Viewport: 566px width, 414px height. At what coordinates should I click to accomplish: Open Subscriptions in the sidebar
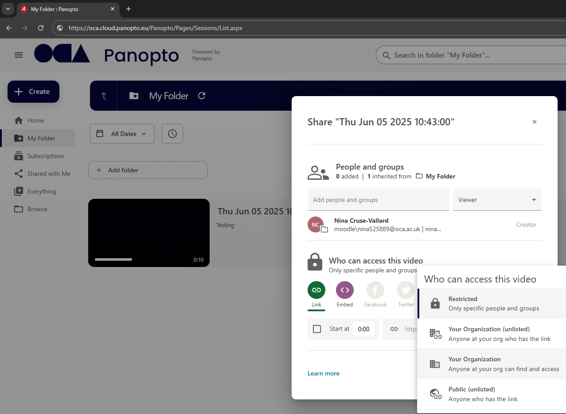coord(39,156)
